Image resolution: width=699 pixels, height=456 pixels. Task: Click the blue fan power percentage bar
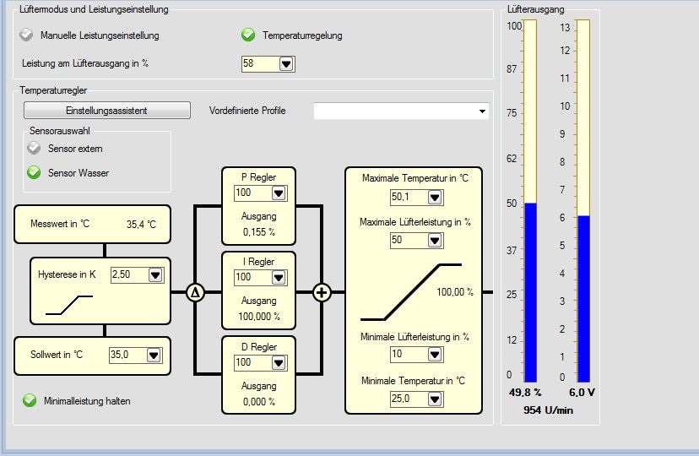click(x=530, y=292)
